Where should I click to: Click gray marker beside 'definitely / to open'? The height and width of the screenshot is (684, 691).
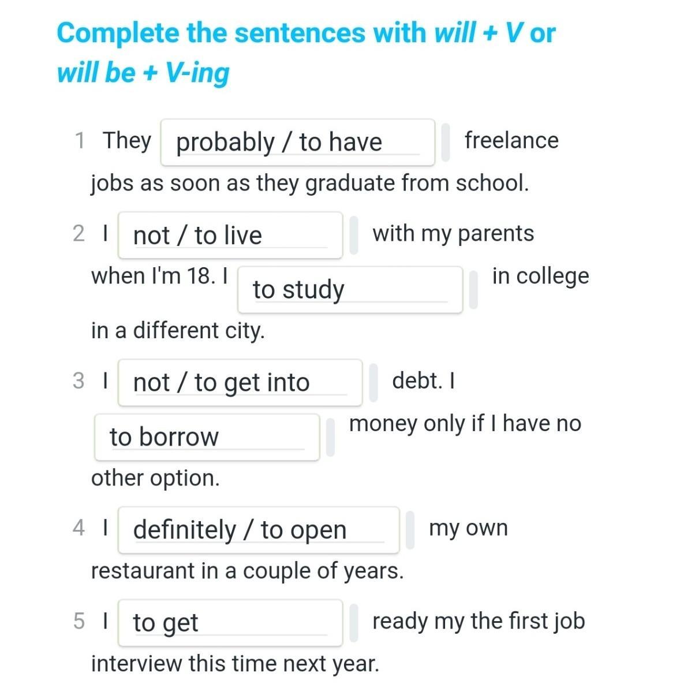[410, 530]
